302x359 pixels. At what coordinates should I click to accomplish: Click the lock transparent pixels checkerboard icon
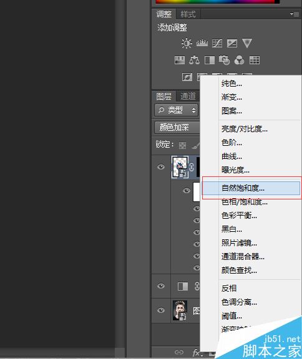[182, 145]
